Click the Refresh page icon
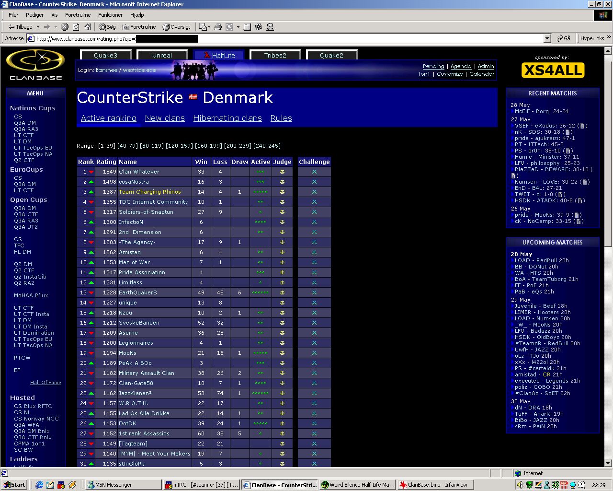Image resolution: width=613 pixels, height=491 pixels. click(x=76, y=27)
